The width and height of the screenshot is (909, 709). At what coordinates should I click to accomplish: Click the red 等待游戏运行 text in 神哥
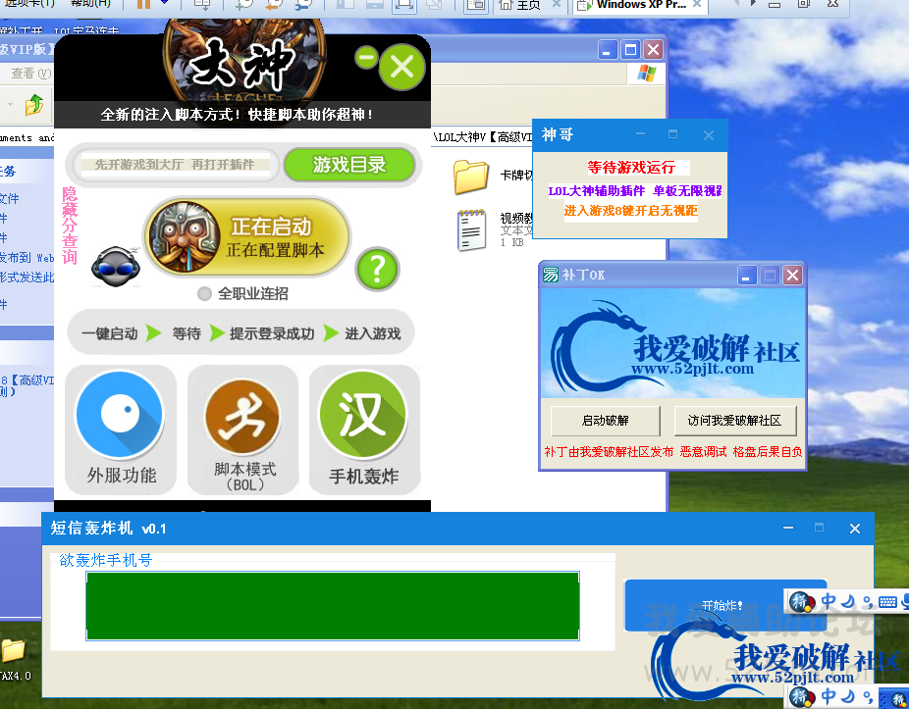631,168
